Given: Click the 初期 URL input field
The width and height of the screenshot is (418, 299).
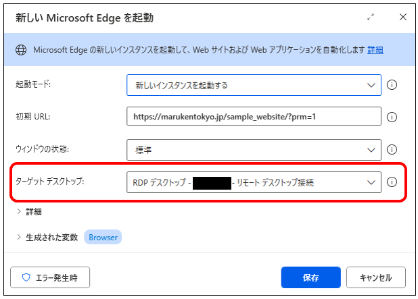Looking at the screenshot, I should coord(254,116).
